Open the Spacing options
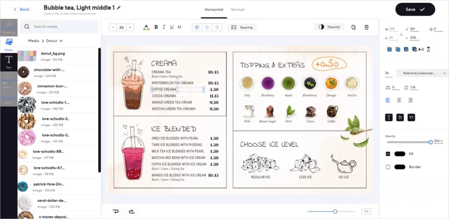449x219 pixels. [x=242, y=28]
